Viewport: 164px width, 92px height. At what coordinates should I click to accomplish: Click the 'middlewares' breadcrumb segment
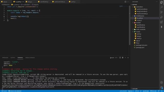tap(6, 5)
